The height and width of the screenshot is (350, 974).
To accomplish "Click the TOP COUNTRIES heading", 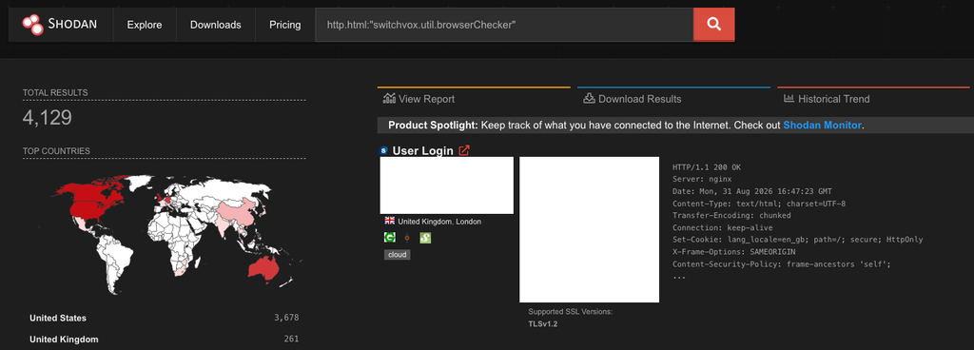I will click(56, 151).
